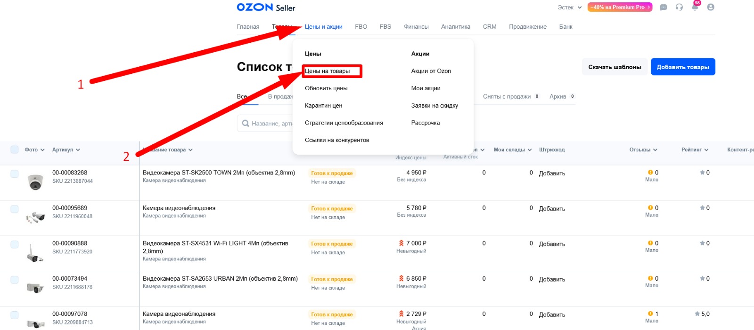Focus the product name search field
Image resolution: width=754 pixels, height=330 pixels.
pyautogui.click(x=265, y=123)
